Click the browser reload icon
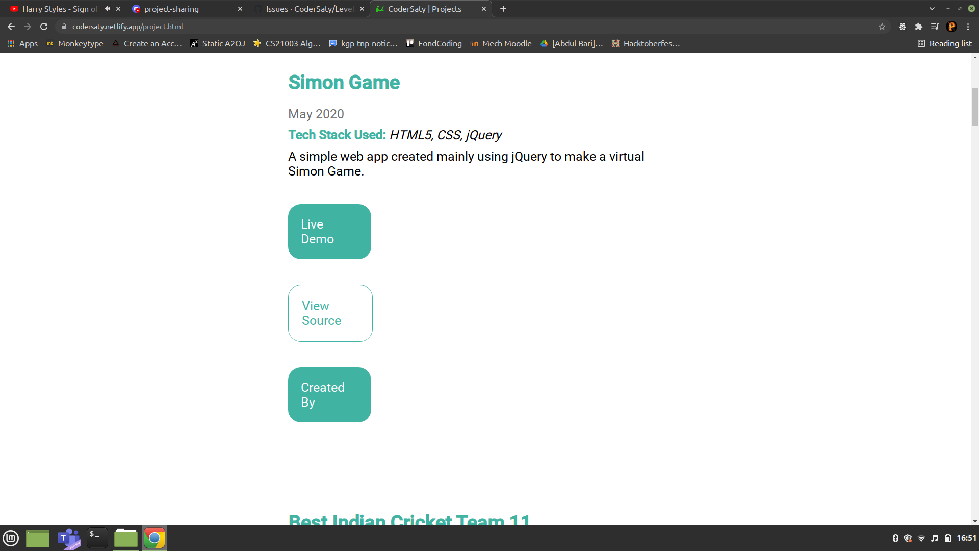Screen dimensions: 979x551 (44, 27)
